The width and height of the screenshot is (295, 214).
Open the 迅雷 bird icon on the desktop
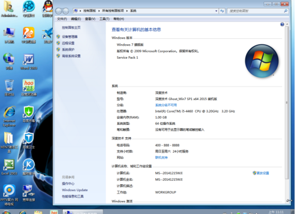[x=48, y=36]
